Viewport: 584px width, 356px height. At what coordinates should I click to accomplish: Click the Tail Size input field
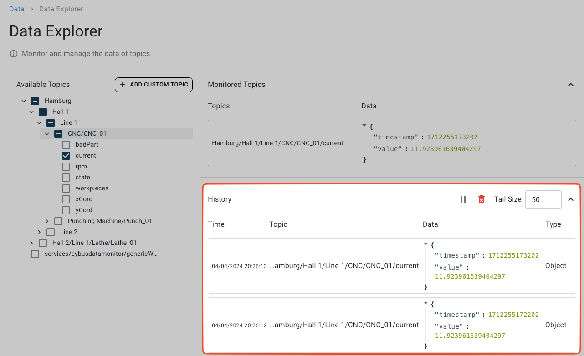coord(543,199)
